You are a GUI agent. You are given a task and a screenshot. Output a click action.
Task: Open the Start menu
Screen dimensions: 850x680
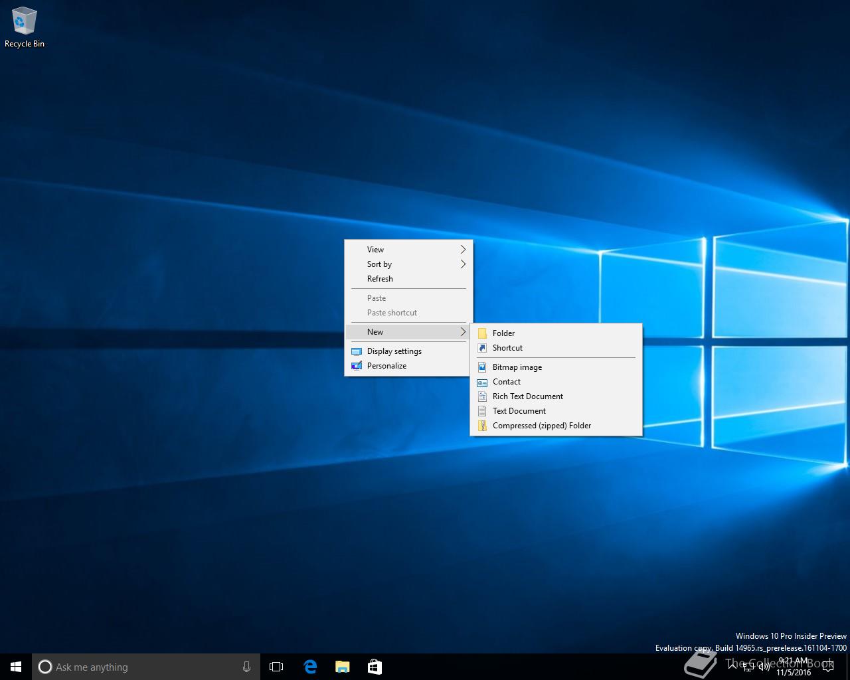click(x=16, y=667)
